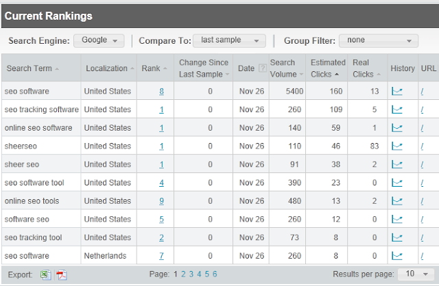439x286 pixels.
Task: Click the Date column help icon
Action: pos(261,68)
